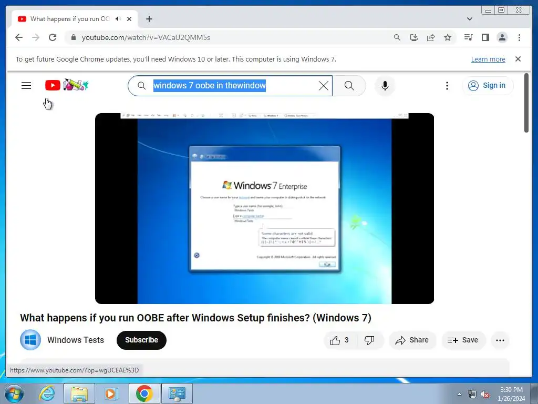Open network status tray icon
Viewport: 538px width, 404px height.
click(x=472, y=394)
